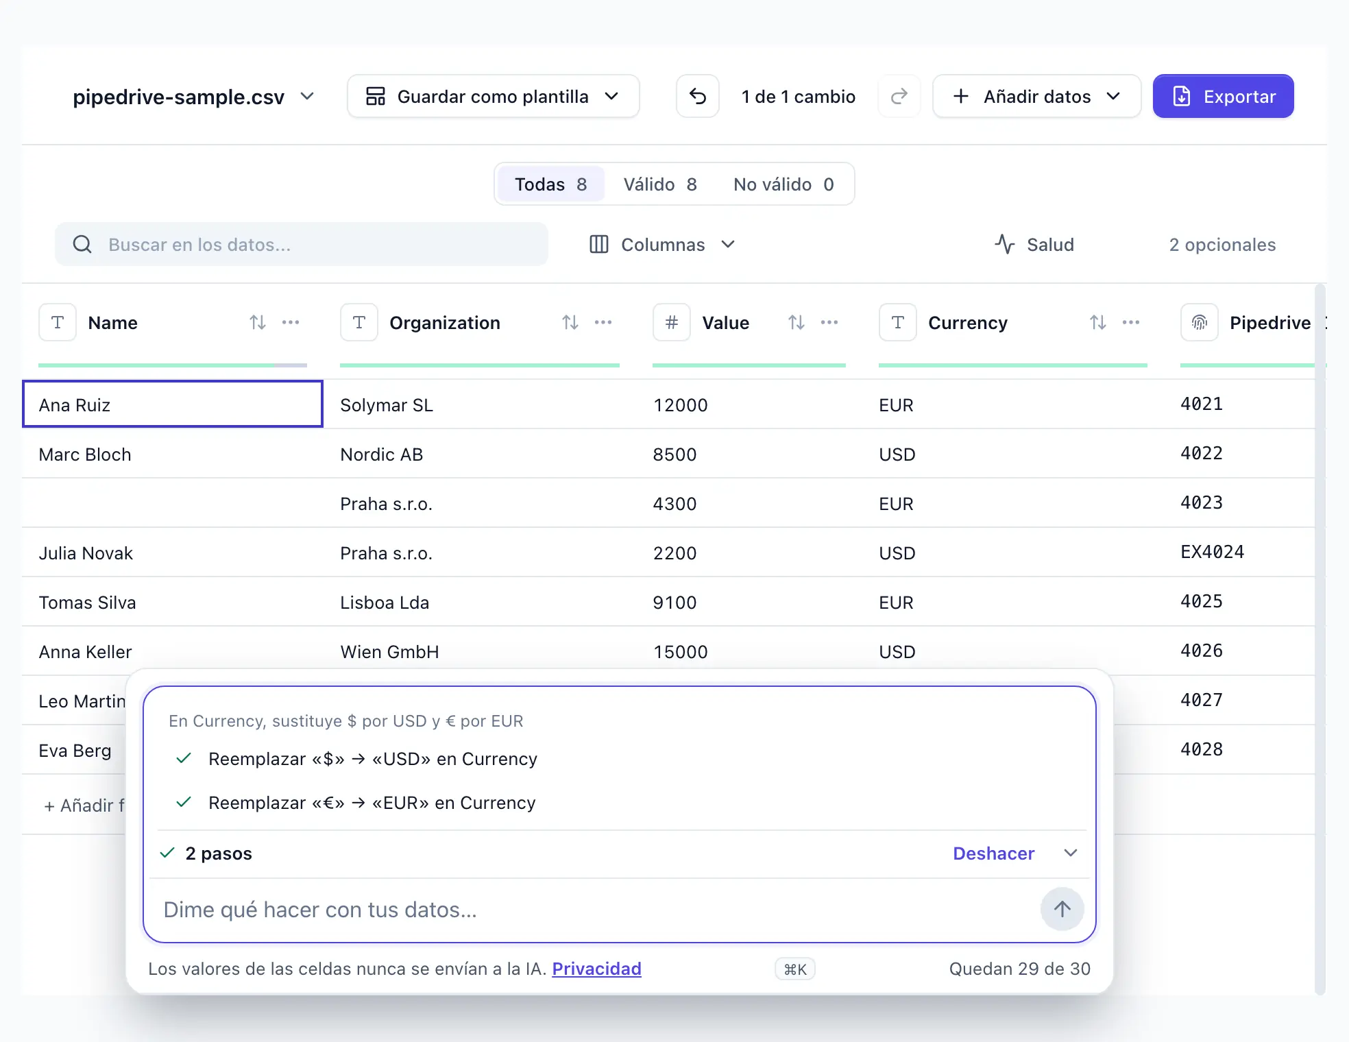
Task: Click the redo arrow button
Action: click(899, 97)
